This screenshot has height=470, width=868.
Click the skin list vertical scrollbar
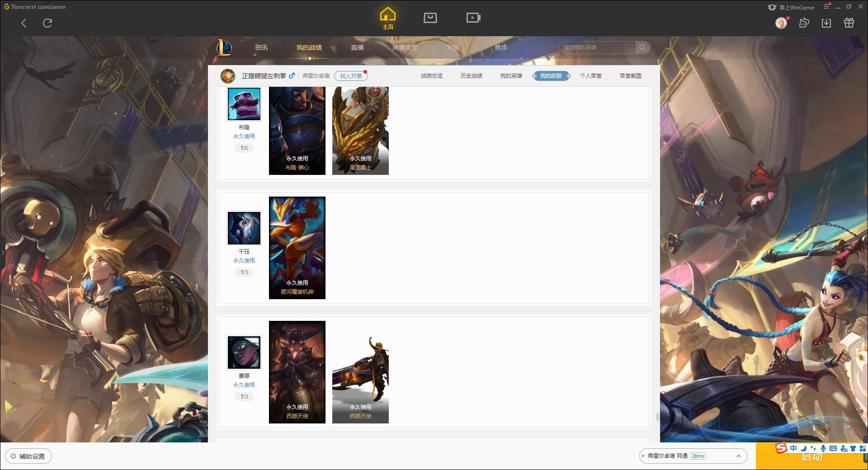click(657, 417)
